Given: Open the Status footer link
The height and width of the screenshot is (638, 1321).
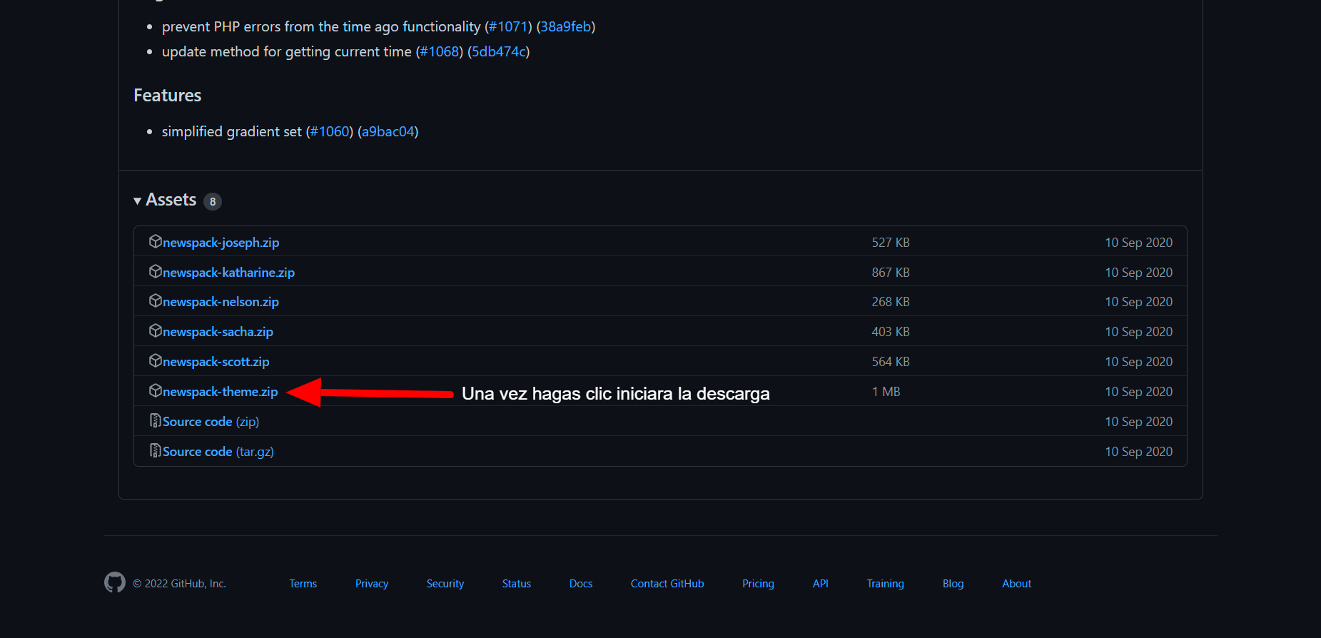Looking at the screenshot, I should coord(517,584).
